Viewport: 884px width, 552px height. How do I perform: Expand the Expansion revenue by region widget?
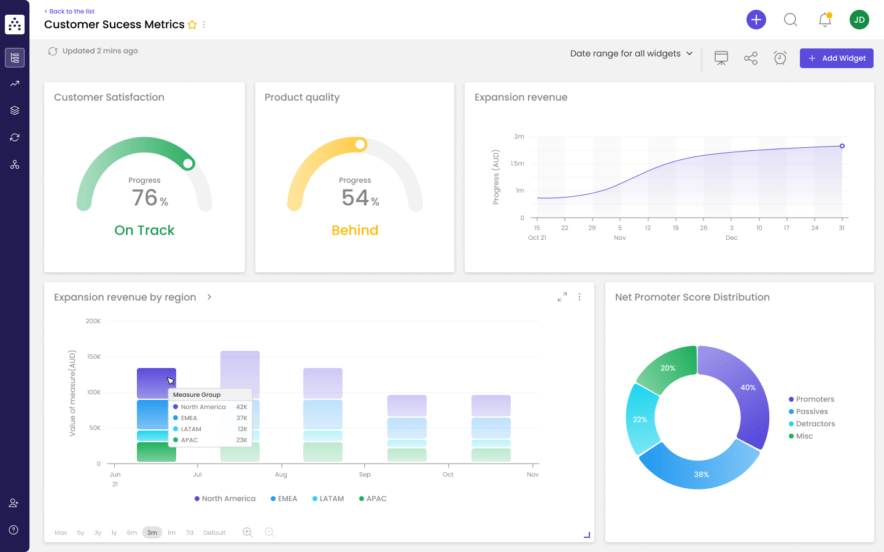coord(562,297)
